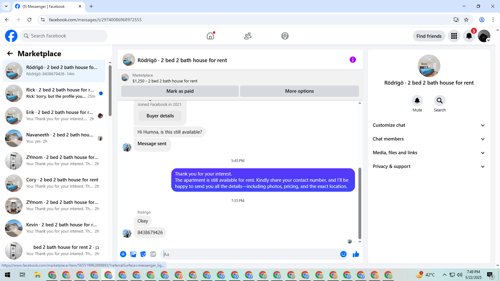The width and height of the screenshot is (500, 281).
Task: Bookmark this page with star icon
Action: [466, 20]
